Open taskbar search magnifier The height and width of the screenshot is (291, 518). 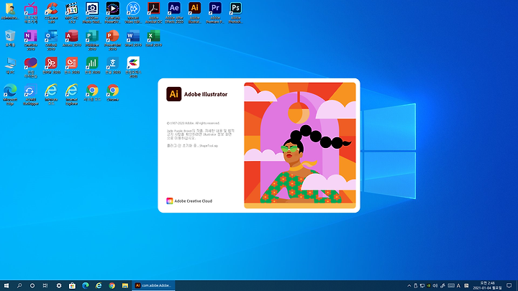pos(19,285)
